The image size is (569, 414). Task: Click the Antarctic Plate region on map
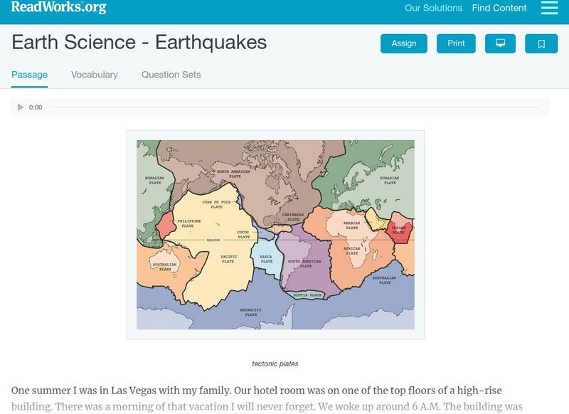click(x=250, y=312)
